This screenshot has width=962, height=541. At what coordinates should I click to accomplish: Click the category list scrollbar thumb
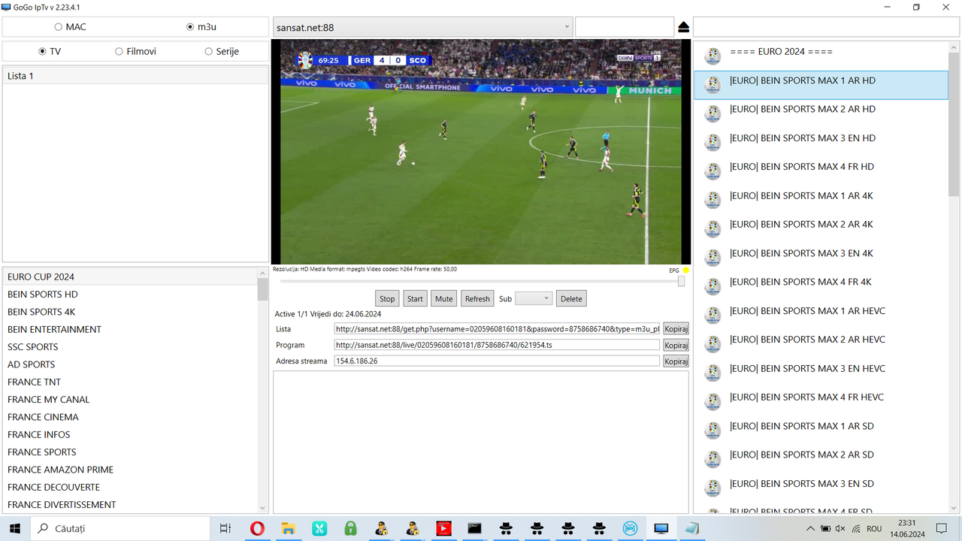pos(263,290)
